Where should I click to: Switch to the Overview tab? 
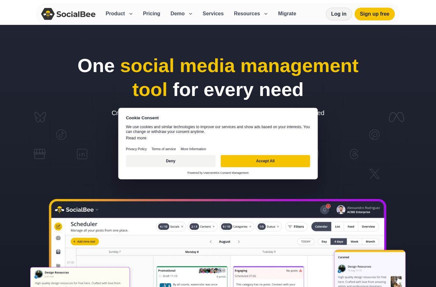click(x=368, y=227)
